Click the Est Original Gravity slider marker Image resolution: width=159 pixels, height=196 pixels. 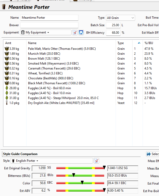pyautogui.click(x=104, y=167)
